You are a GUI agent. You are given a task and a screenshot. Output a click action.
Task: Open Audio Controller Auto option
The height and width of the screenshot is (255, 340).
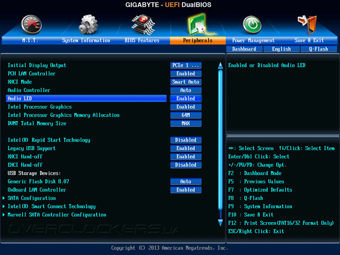point(186,90)
